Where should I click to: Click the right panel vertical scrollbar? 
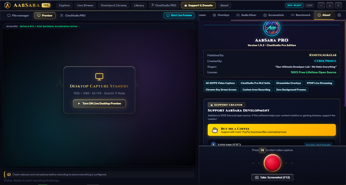(x=345, y=63)
